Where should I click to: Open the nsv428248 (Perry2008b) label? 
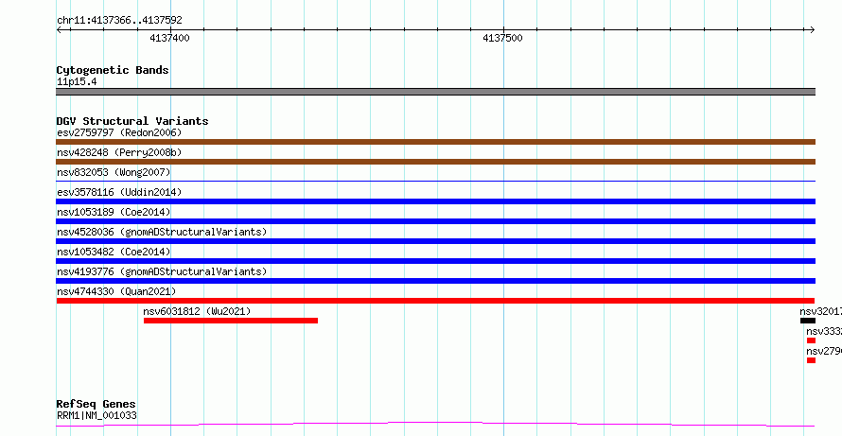click(119, 152)
